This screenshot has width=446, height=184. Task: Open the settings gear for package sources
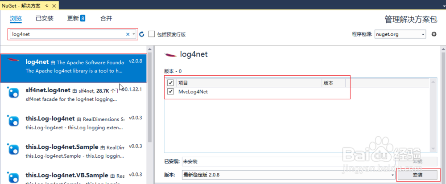tap(434, 34)
